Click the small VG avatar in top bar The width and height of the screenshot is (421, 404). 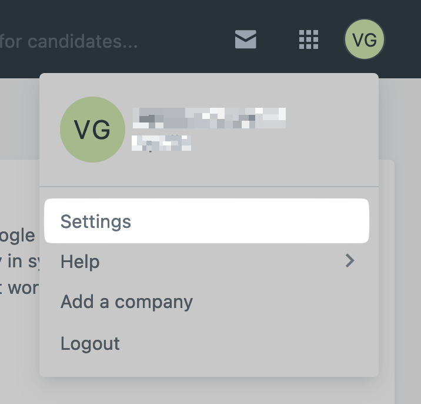[x=365, y=39]
